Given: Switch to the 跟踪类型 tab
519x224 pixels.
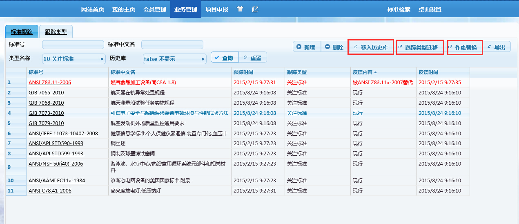Looking at the screenshot, I should (56, 32).
